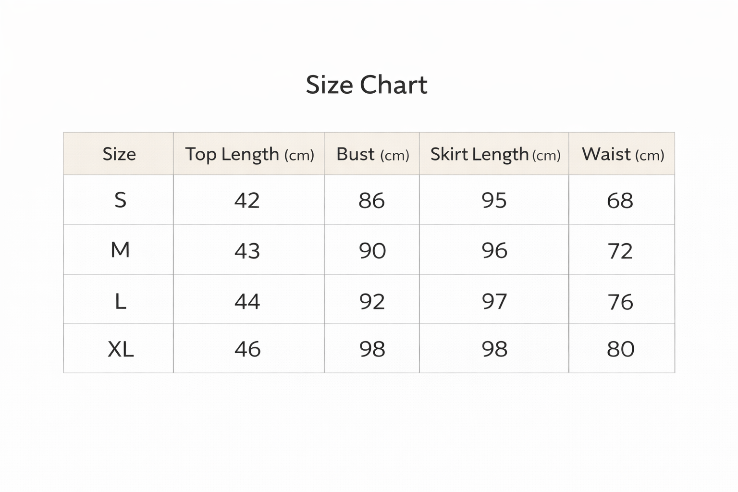Click the Skirt Length (cm) header
The image size is (738, 492).
click(495, 154)
